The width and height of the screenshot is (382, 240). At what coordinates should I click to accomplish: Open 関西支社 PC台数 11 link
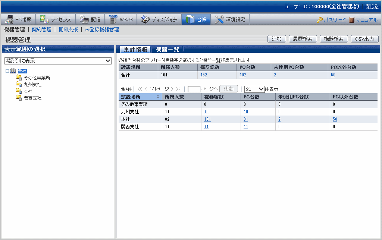pyautogui.click(x=246, y=127)
